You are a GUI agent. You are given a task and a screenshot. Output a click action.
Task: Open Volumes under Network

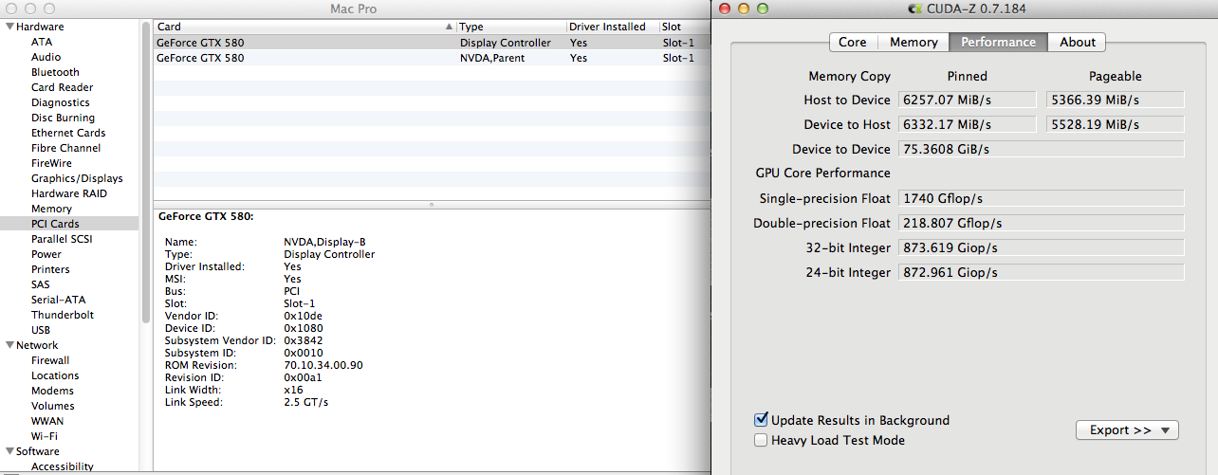(52, 406)
